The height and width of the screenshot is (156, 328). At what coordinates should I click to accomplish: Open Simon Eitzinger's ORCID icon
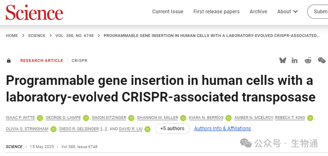(x=131, y=118)
